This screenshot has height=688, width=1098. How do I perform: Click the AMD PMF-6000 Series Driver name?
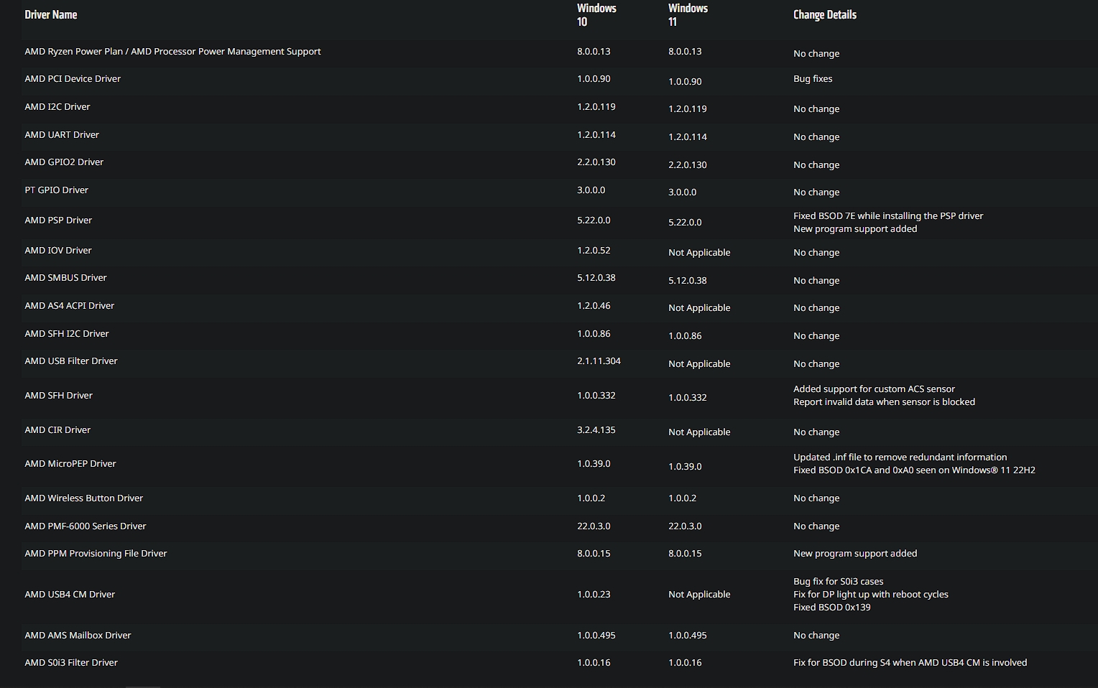coord(86,526)
